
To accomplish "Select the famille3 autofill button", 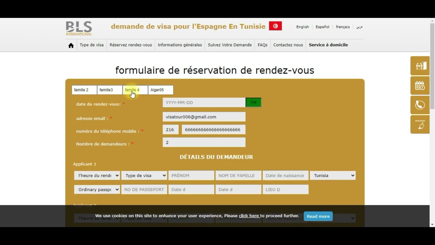I will (x=110, y=90).
